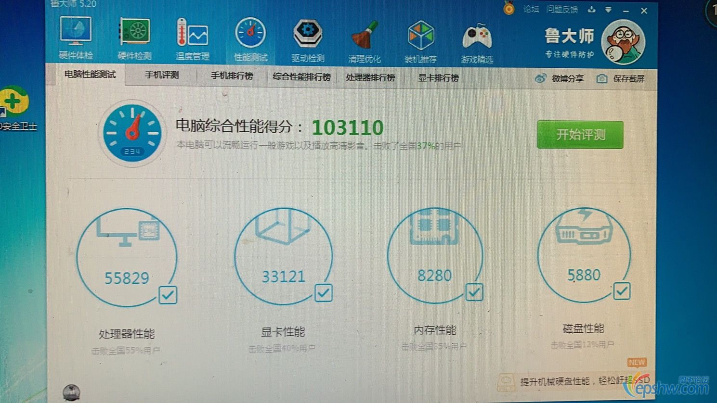Click the 内存性能 label
717x403 pixels.
435,330
